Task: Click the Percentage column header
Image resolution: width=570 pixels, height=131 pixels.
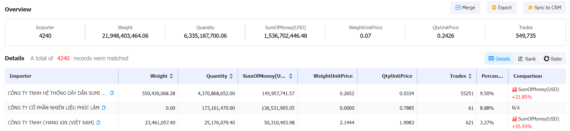Action: pos(492,76)
